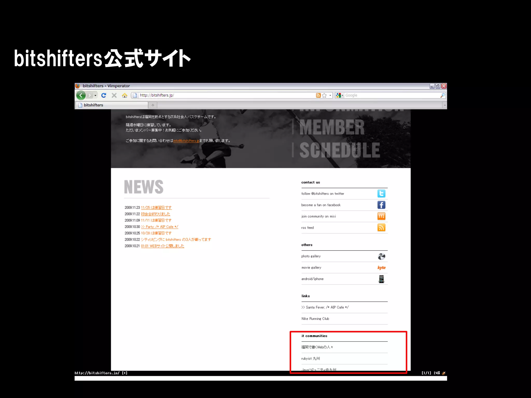Screen dimensions: 531x398
Task: Minimize the Vimperator browser window
Action: click(x=432, y=86)
